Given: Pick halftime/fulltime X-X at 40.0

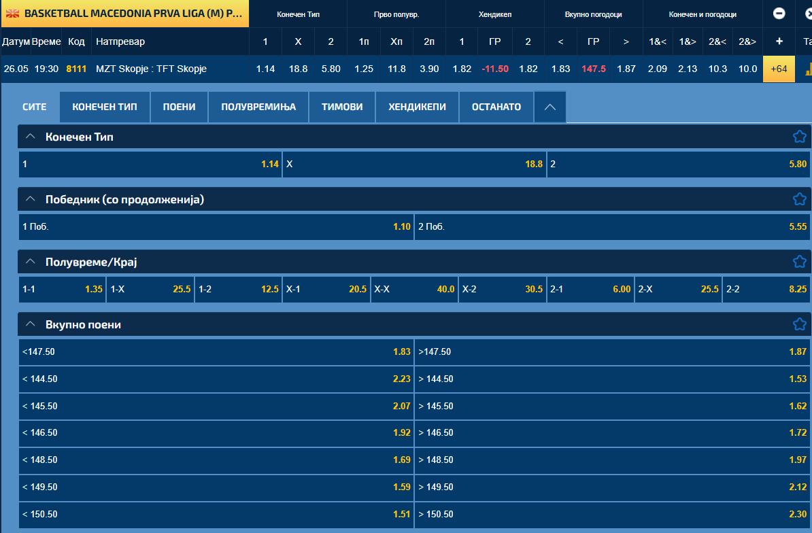Looking at the screenshot, I should point(414,289).
